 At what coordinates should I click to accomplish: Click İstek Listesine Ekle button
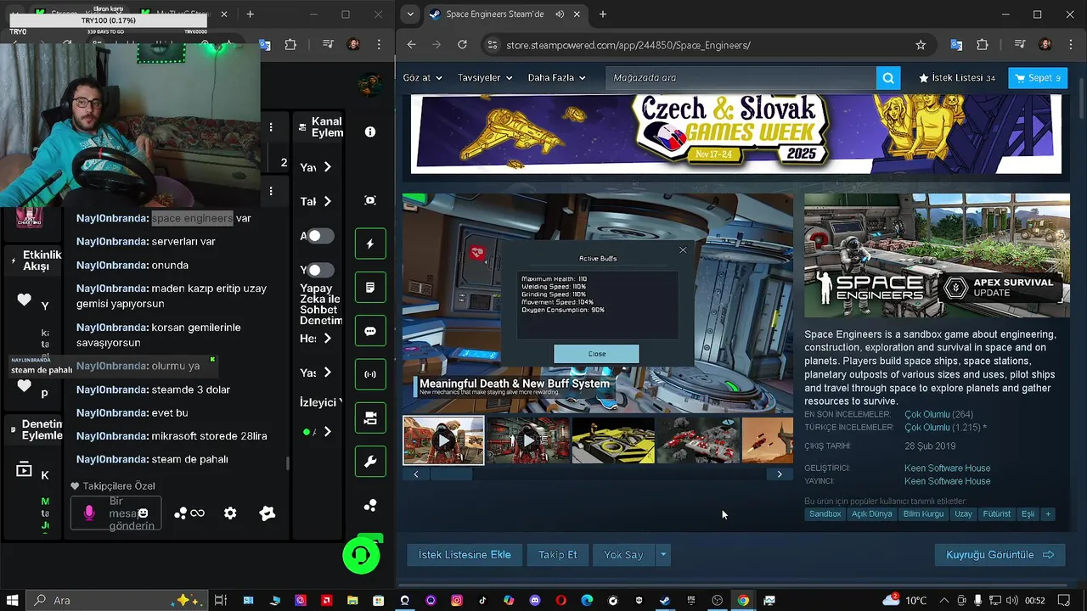[465, 555]
